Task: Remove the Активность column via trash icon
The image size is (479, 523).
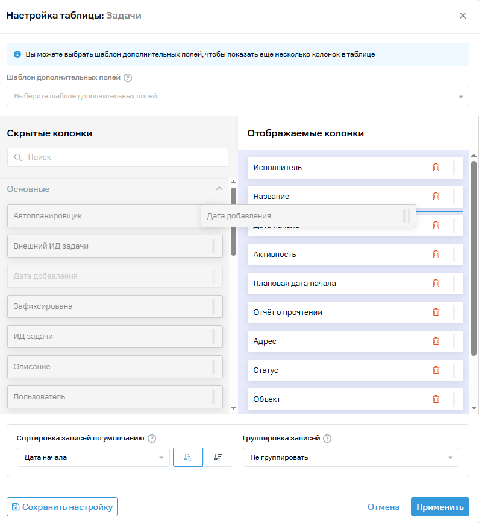Action: tap(436, 255)
